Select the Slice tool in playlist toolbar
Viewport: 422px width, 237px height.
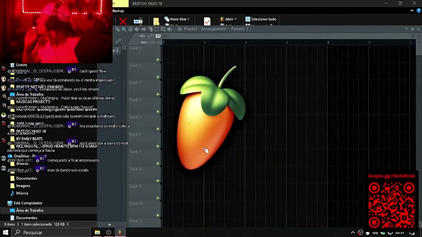[150, 29]
